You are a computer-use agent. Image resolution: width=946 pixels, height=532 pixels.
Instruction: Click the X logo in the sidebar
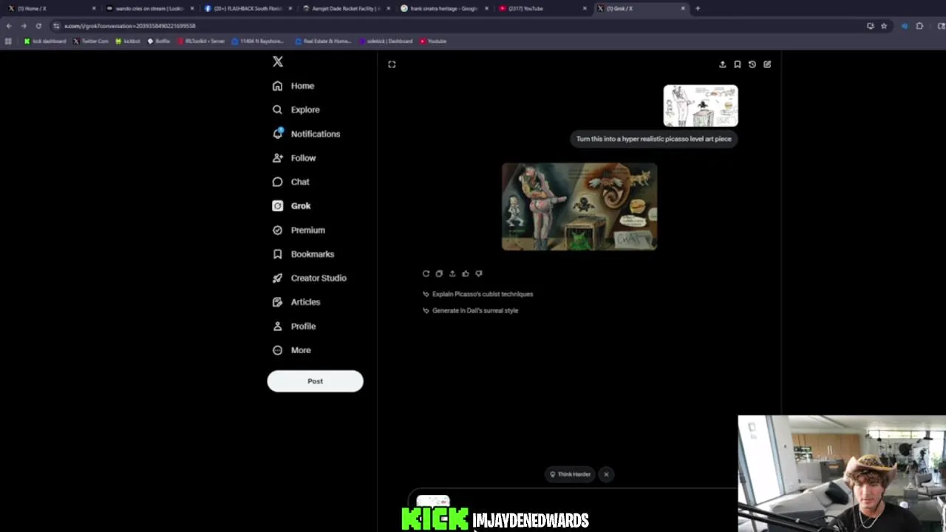pos(278,62)
